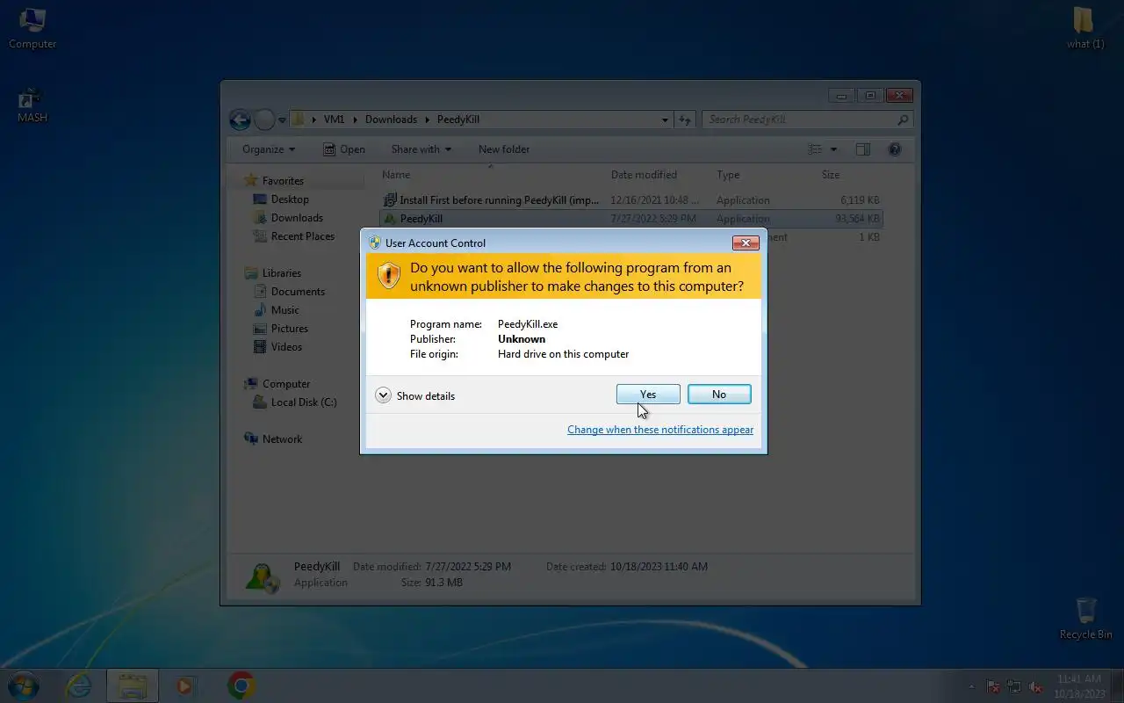
Task: Open Share with menu
Action: [x=421, y=149]
